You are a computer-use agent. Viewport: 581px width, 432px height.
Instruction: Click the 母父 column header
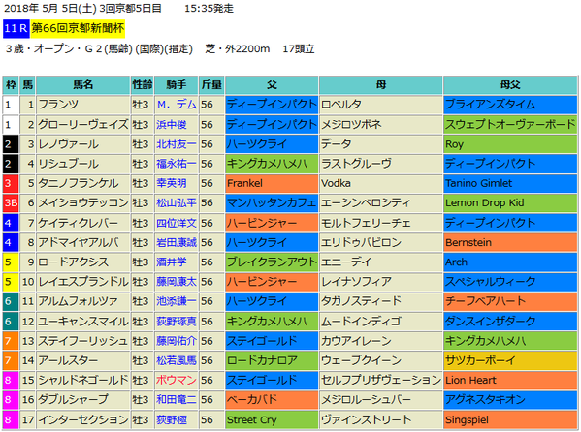coord(510,85)
